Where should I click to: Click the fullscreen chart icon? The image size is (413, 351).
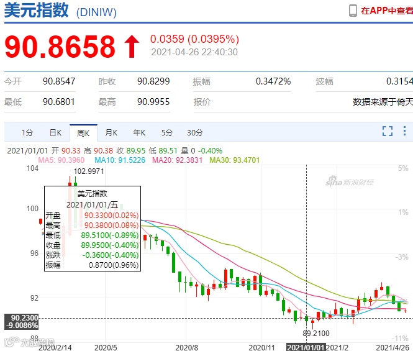tap(387, 131)
